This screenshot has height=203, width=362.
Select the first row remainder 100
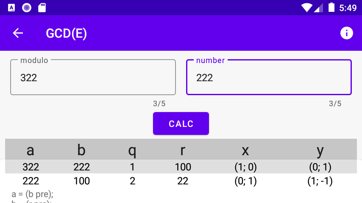pos(183,167)
